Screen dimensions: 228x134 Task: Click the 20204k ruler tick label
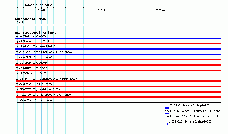(41, 10)
